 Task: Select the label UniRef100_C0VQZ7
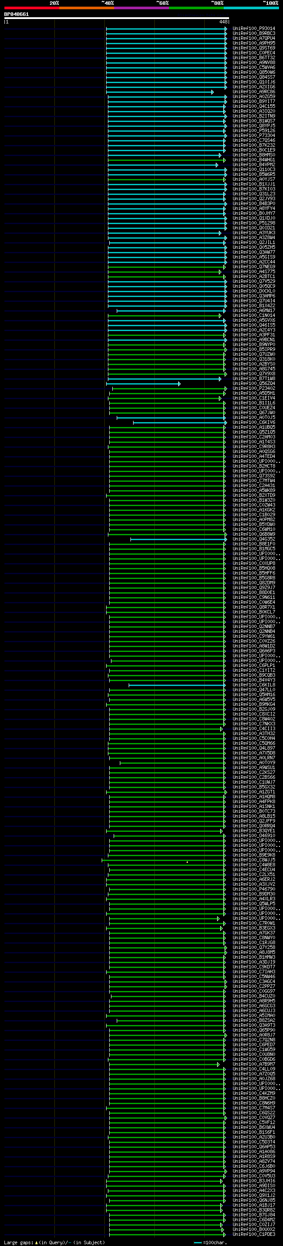(x=254, y=1117)
